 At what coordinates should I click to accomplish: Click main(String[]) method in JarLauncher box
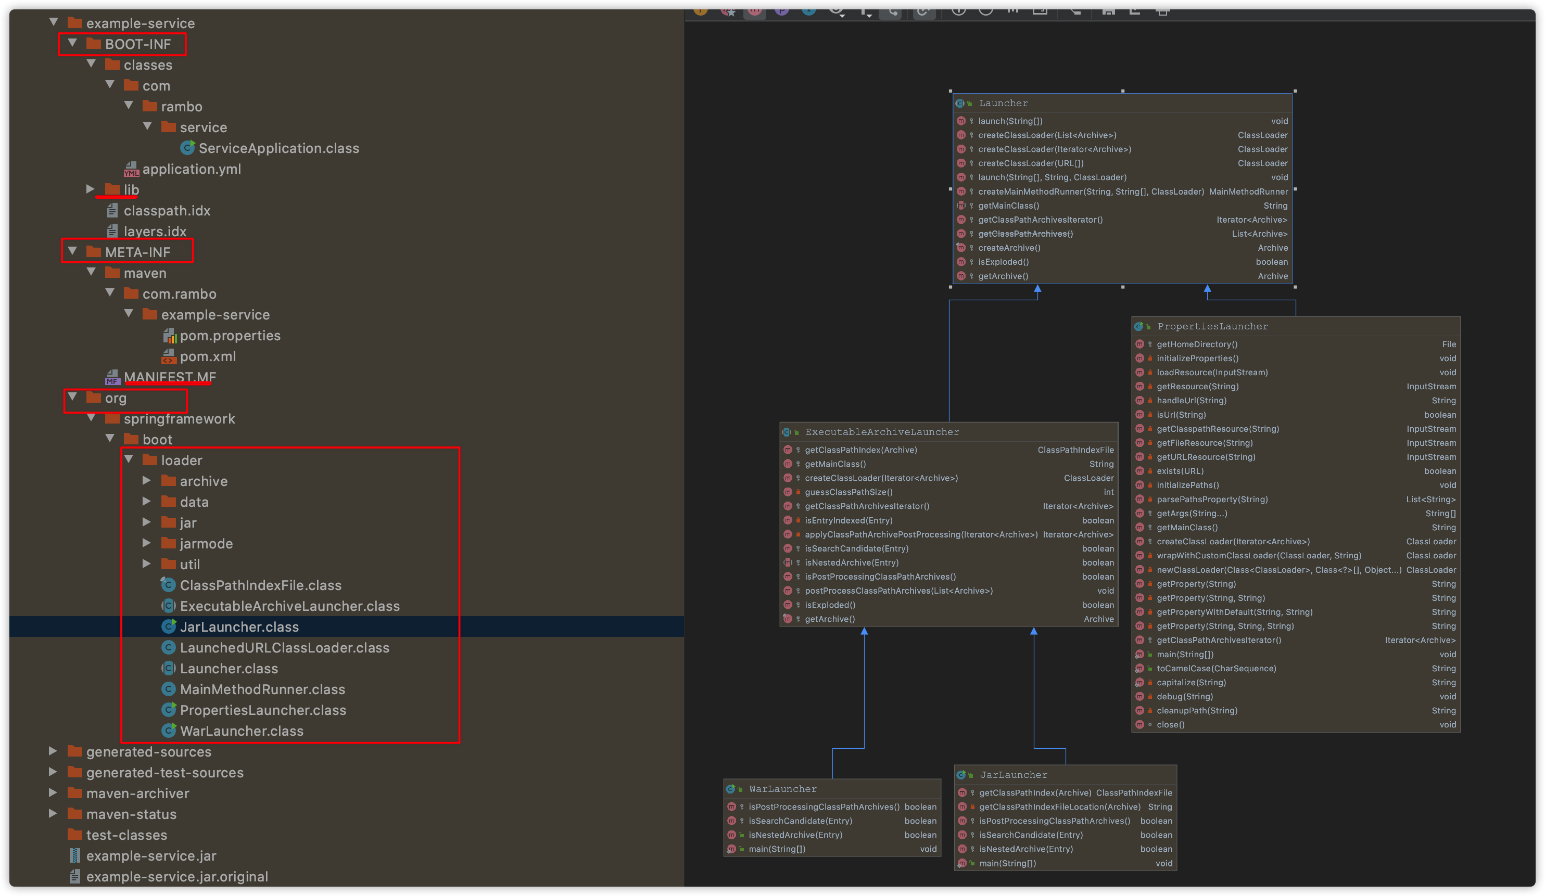(x=1007, y=863)
